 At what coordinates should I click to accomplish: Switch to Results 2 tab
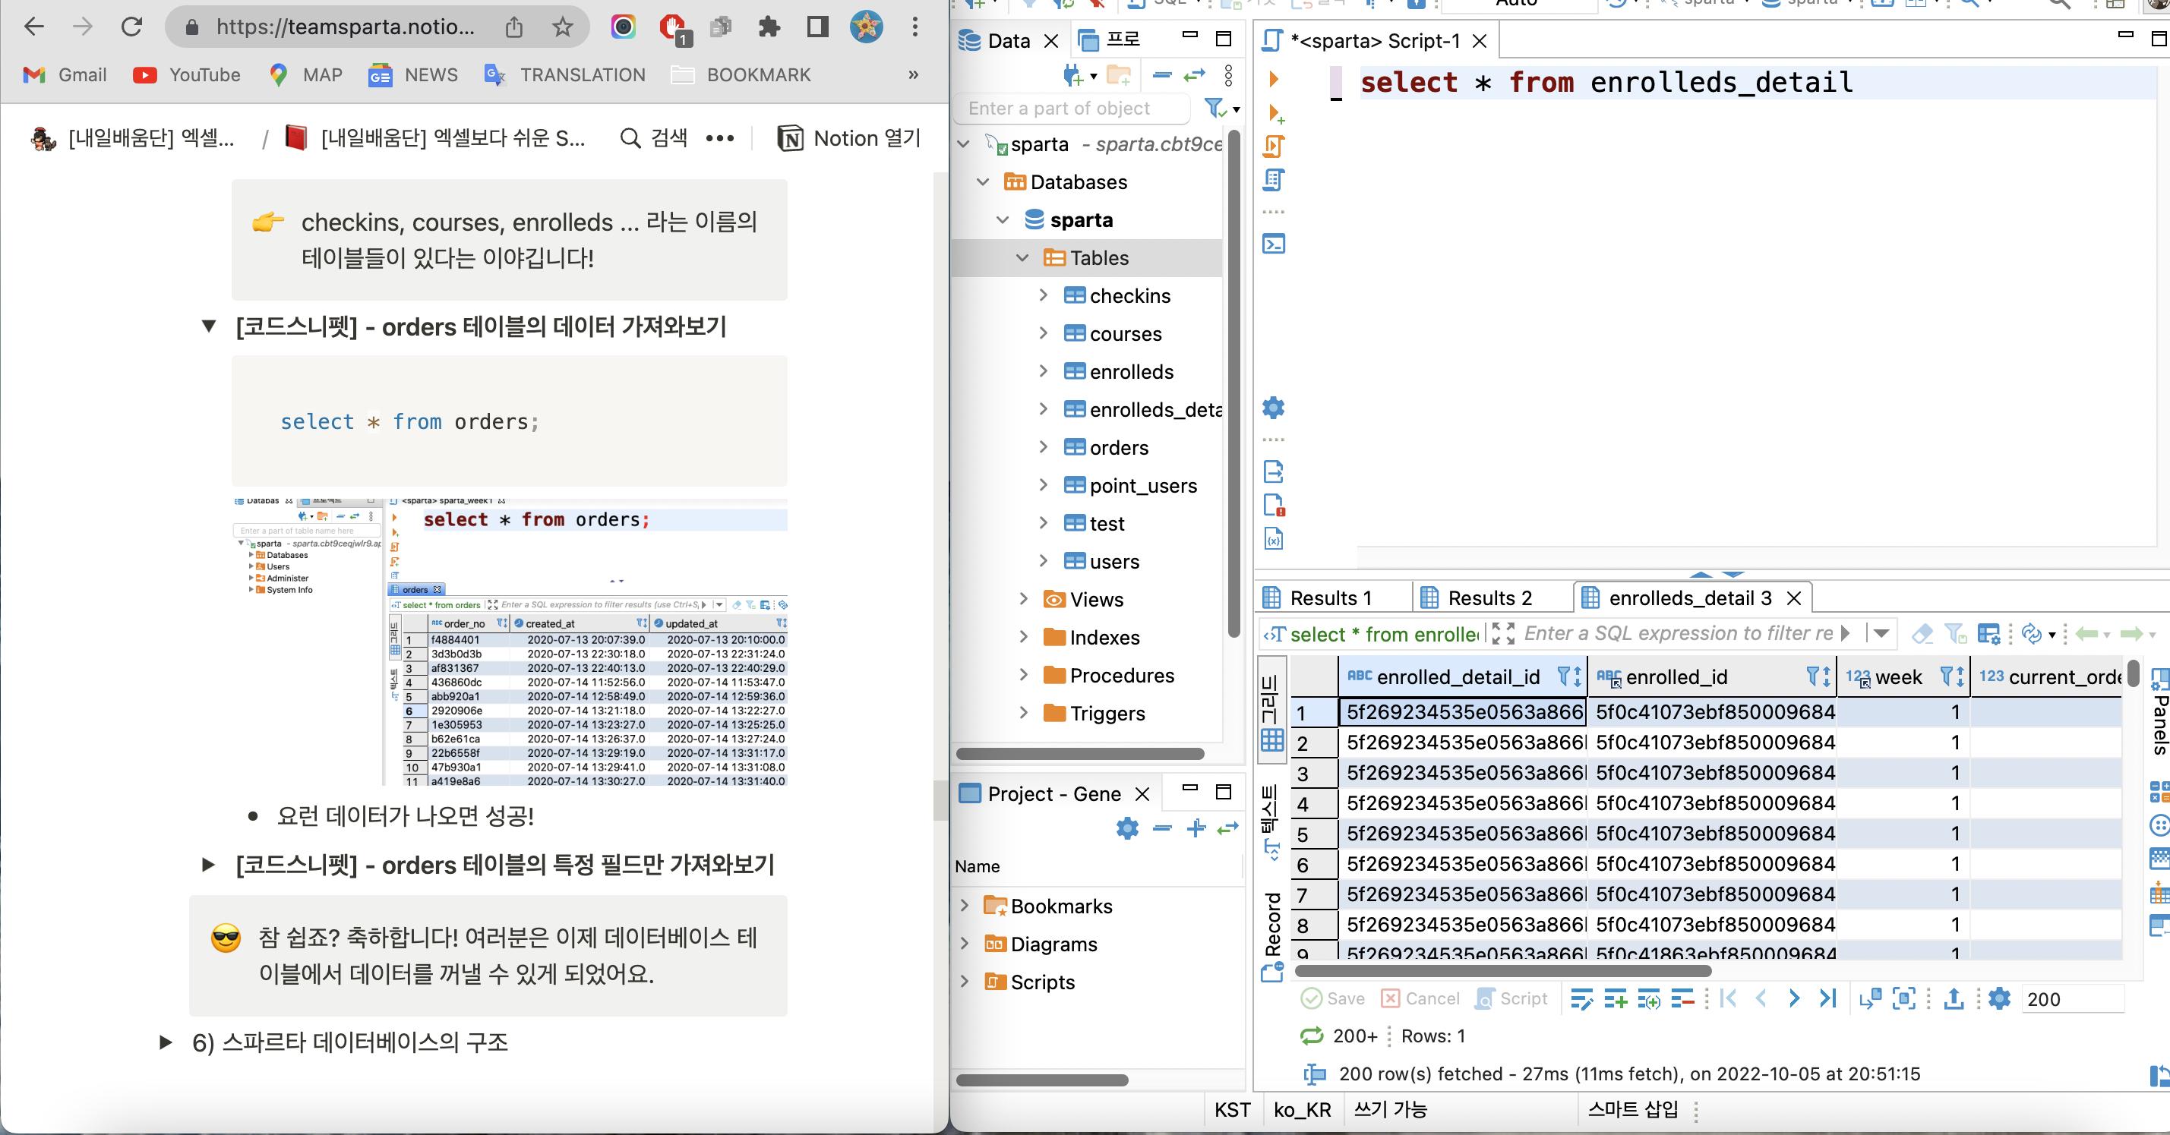point(1489,597)
